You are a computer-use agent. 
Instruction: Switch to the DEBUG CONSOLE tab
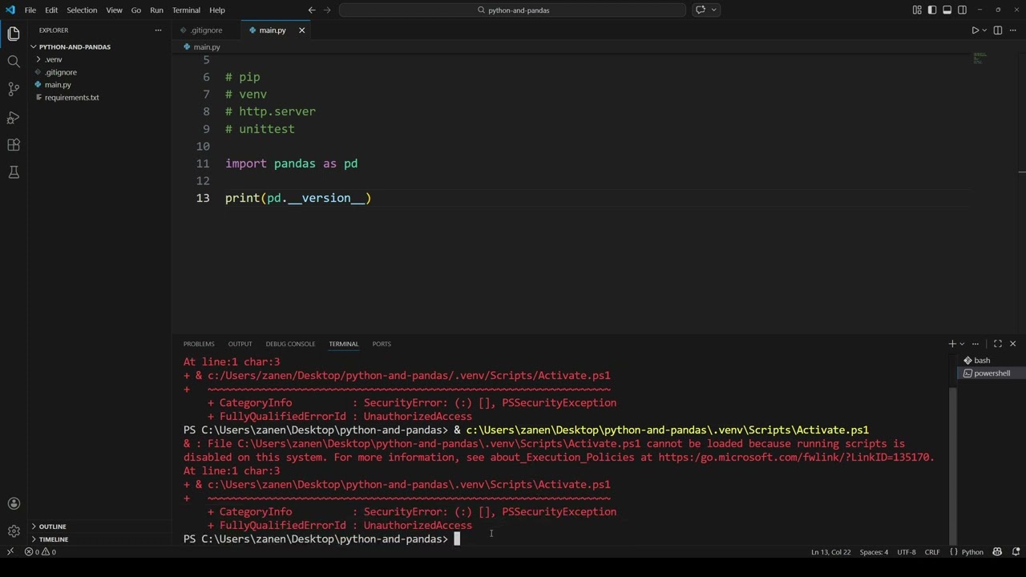[290, 344]
